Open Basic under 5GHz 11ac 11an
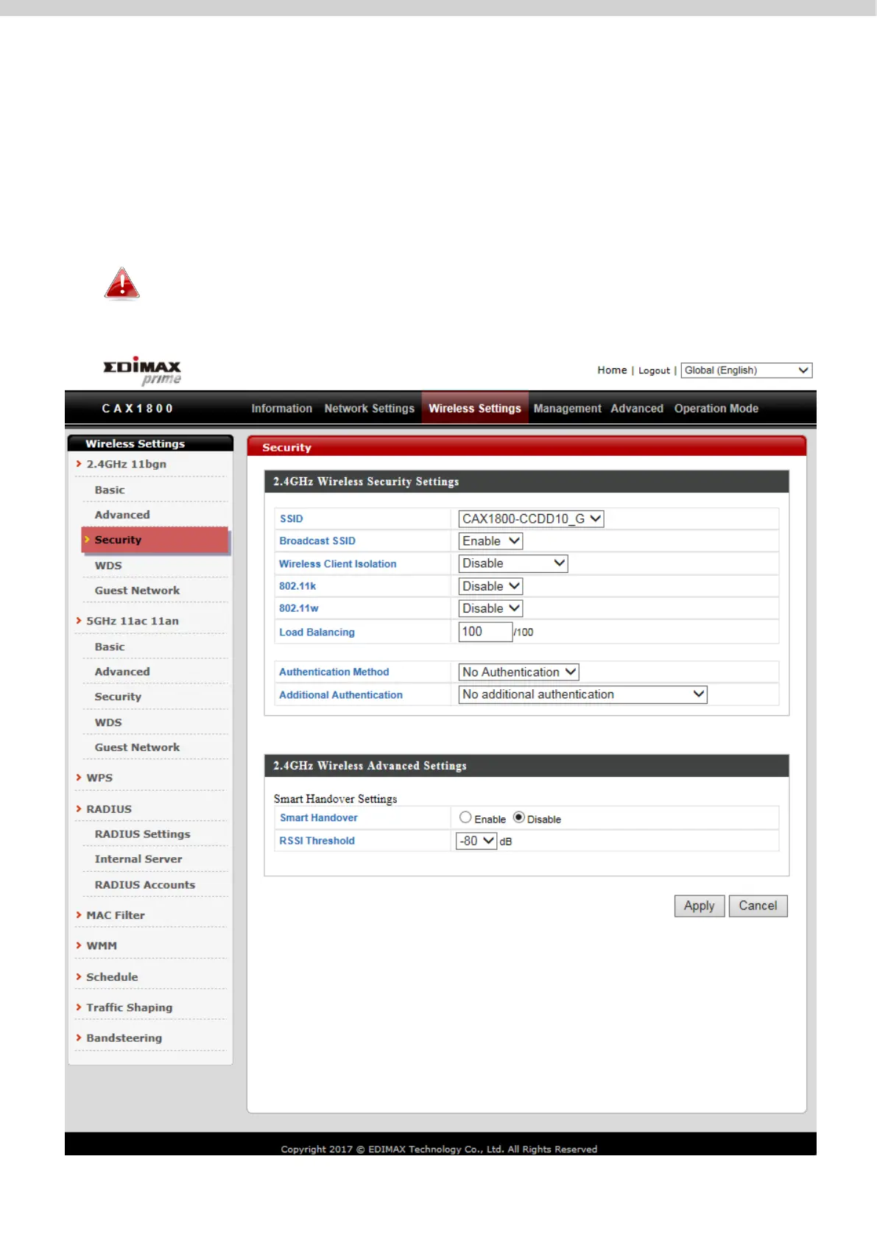The image size is (877, 1240). point(110,647)
